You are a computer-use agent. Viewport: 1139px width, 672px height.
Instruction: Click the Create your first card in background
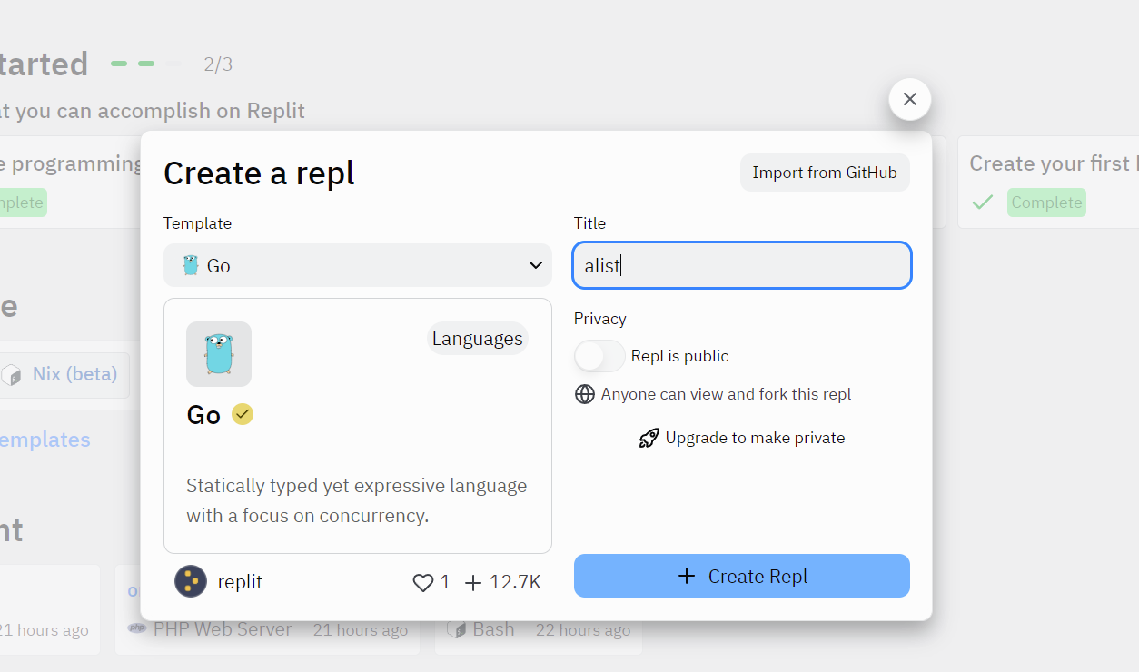(x=1048, y=182)
